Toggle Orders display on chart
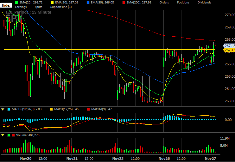Viewport: 235px width, 162px height. point(164,3)
